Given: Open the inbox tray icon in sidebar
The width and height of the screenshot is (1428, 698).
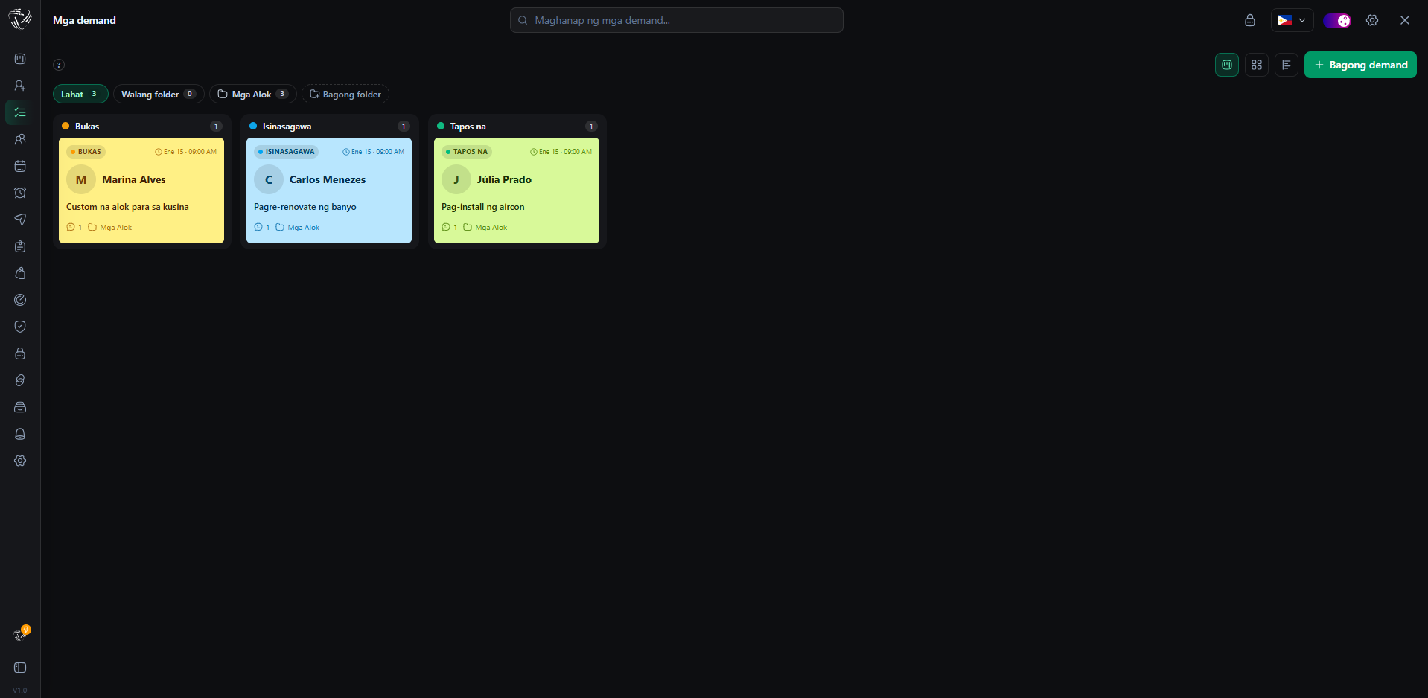Looking at the screenshot, I should (x=20, y=407).
